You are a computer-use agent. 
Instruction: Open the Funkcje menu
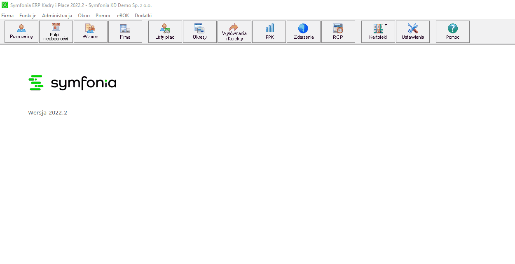pos(28,16)
